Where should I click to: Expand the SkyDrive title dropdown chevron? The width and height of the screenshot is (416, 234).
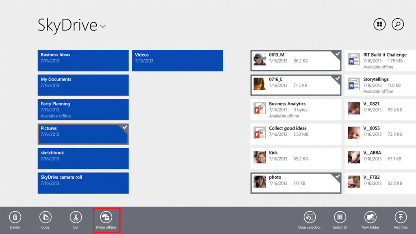pos(102,26)
